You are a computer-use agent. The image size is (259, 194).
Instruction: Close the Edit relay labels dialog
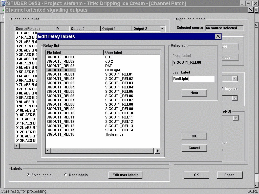[x=218, y=36]
